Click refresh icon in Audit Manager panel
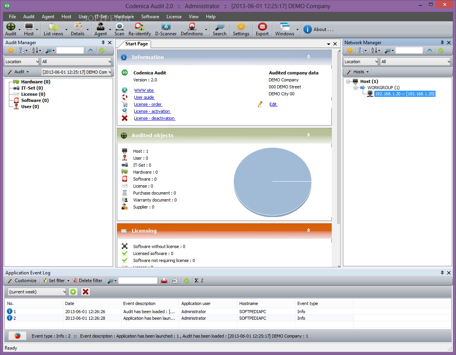Screen dimensions: 456x355 point(102,50)
